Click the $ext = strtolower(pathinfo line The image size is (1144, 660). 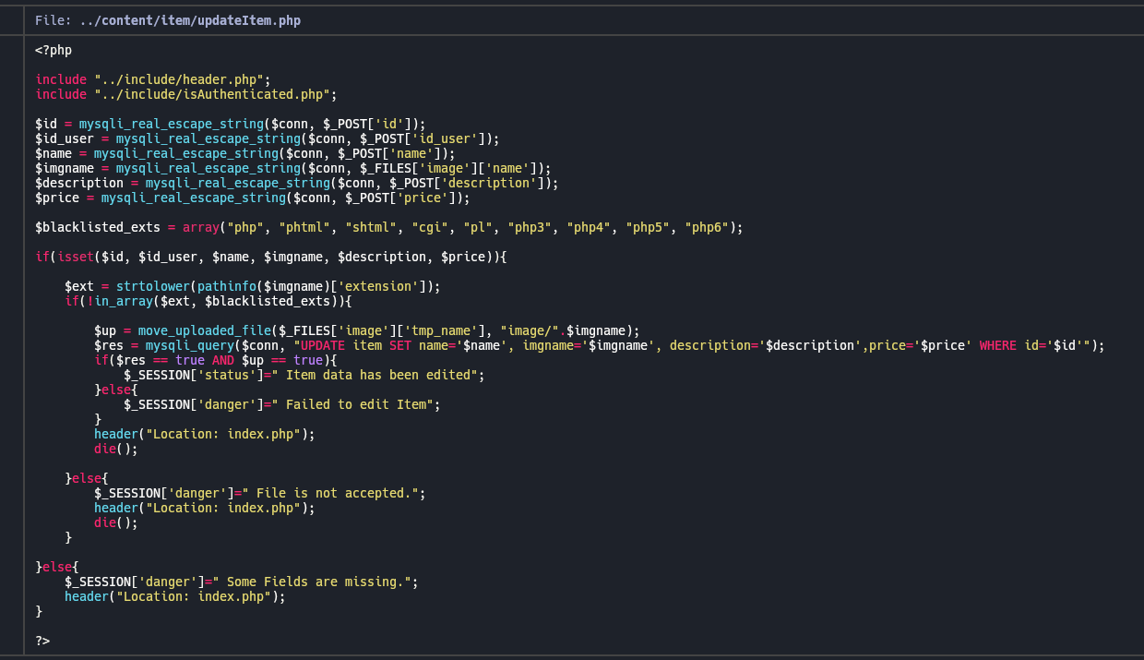[x=253, y=286]
